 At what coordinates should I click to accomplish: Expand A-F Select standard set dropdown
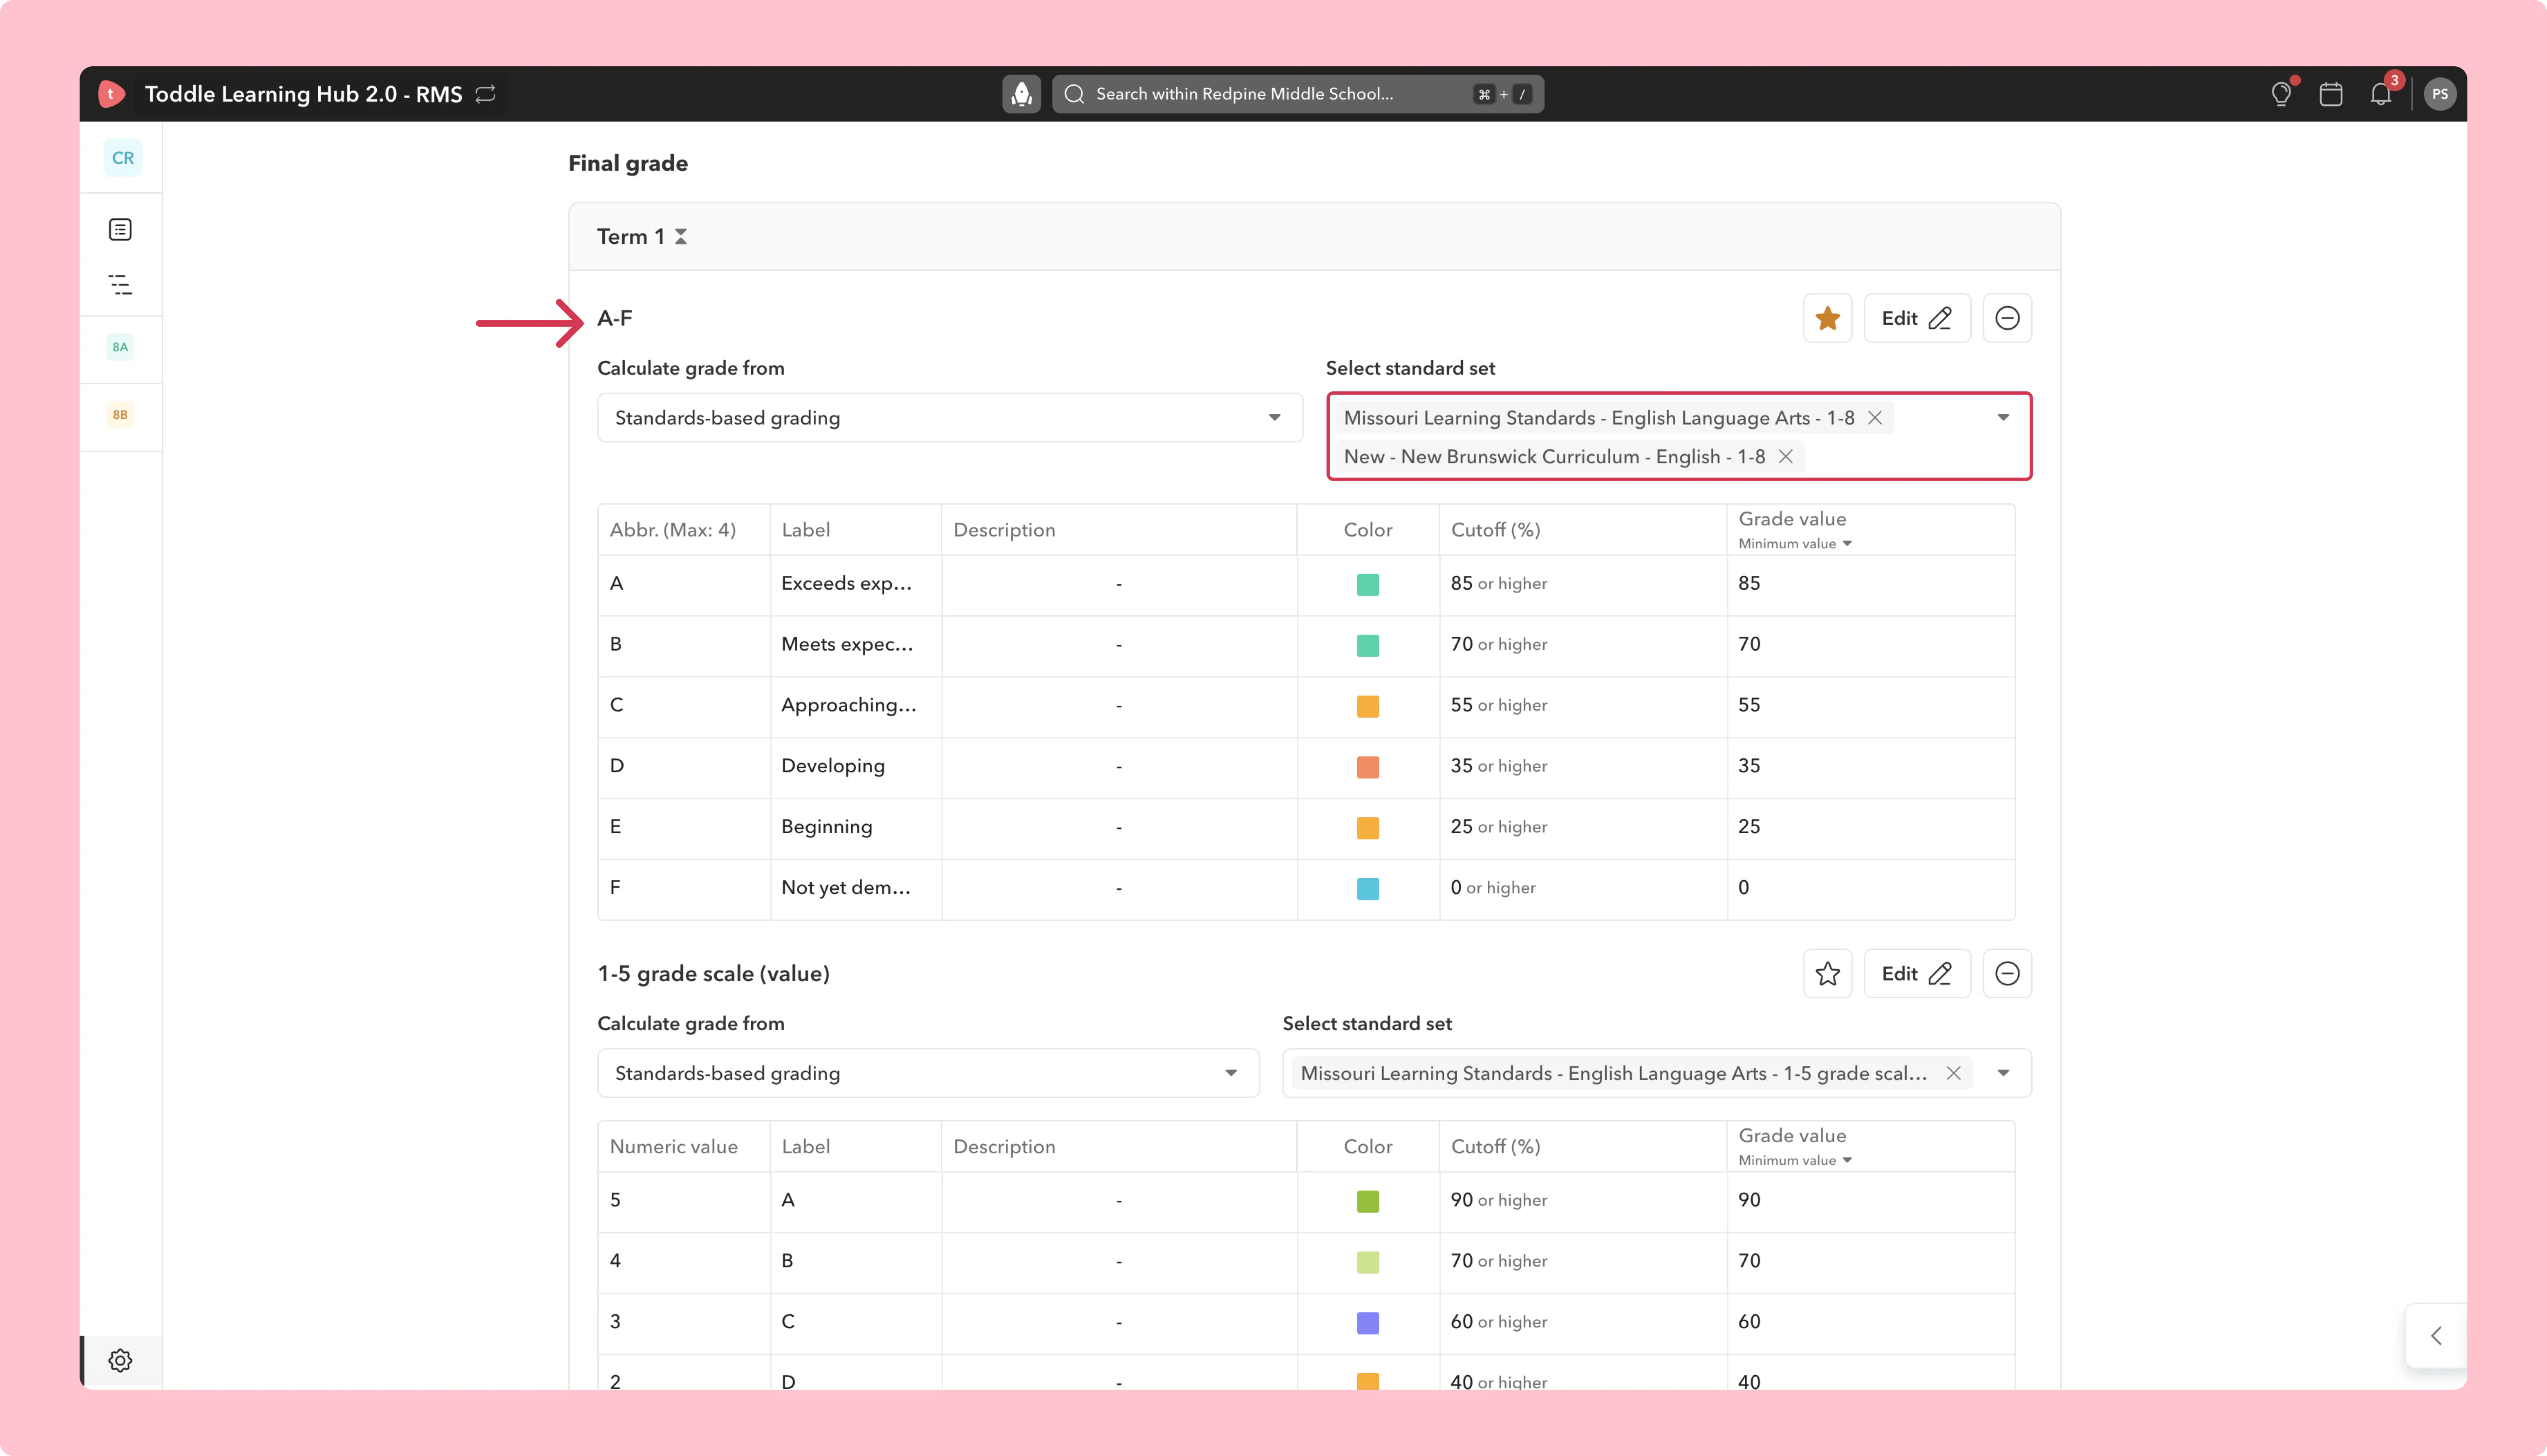[2003, 418]
